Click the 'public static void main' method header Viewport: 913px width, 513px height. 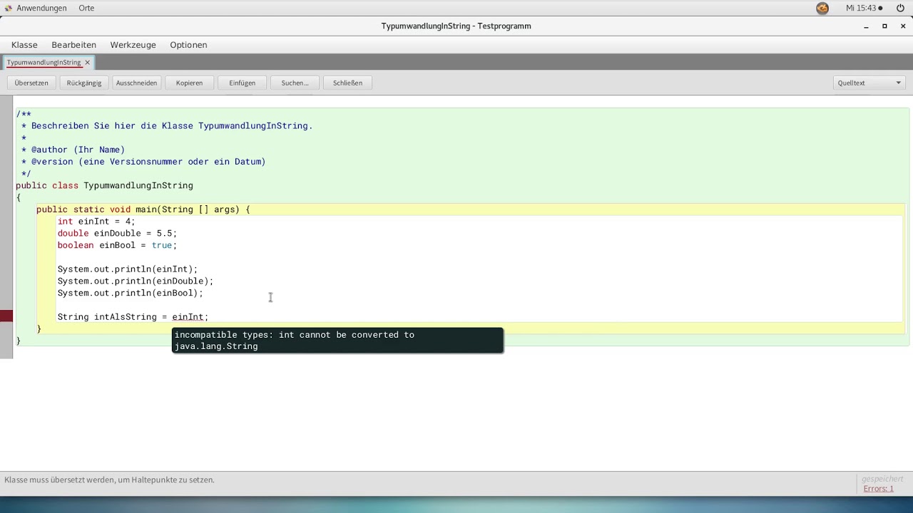tap(143, 209)
